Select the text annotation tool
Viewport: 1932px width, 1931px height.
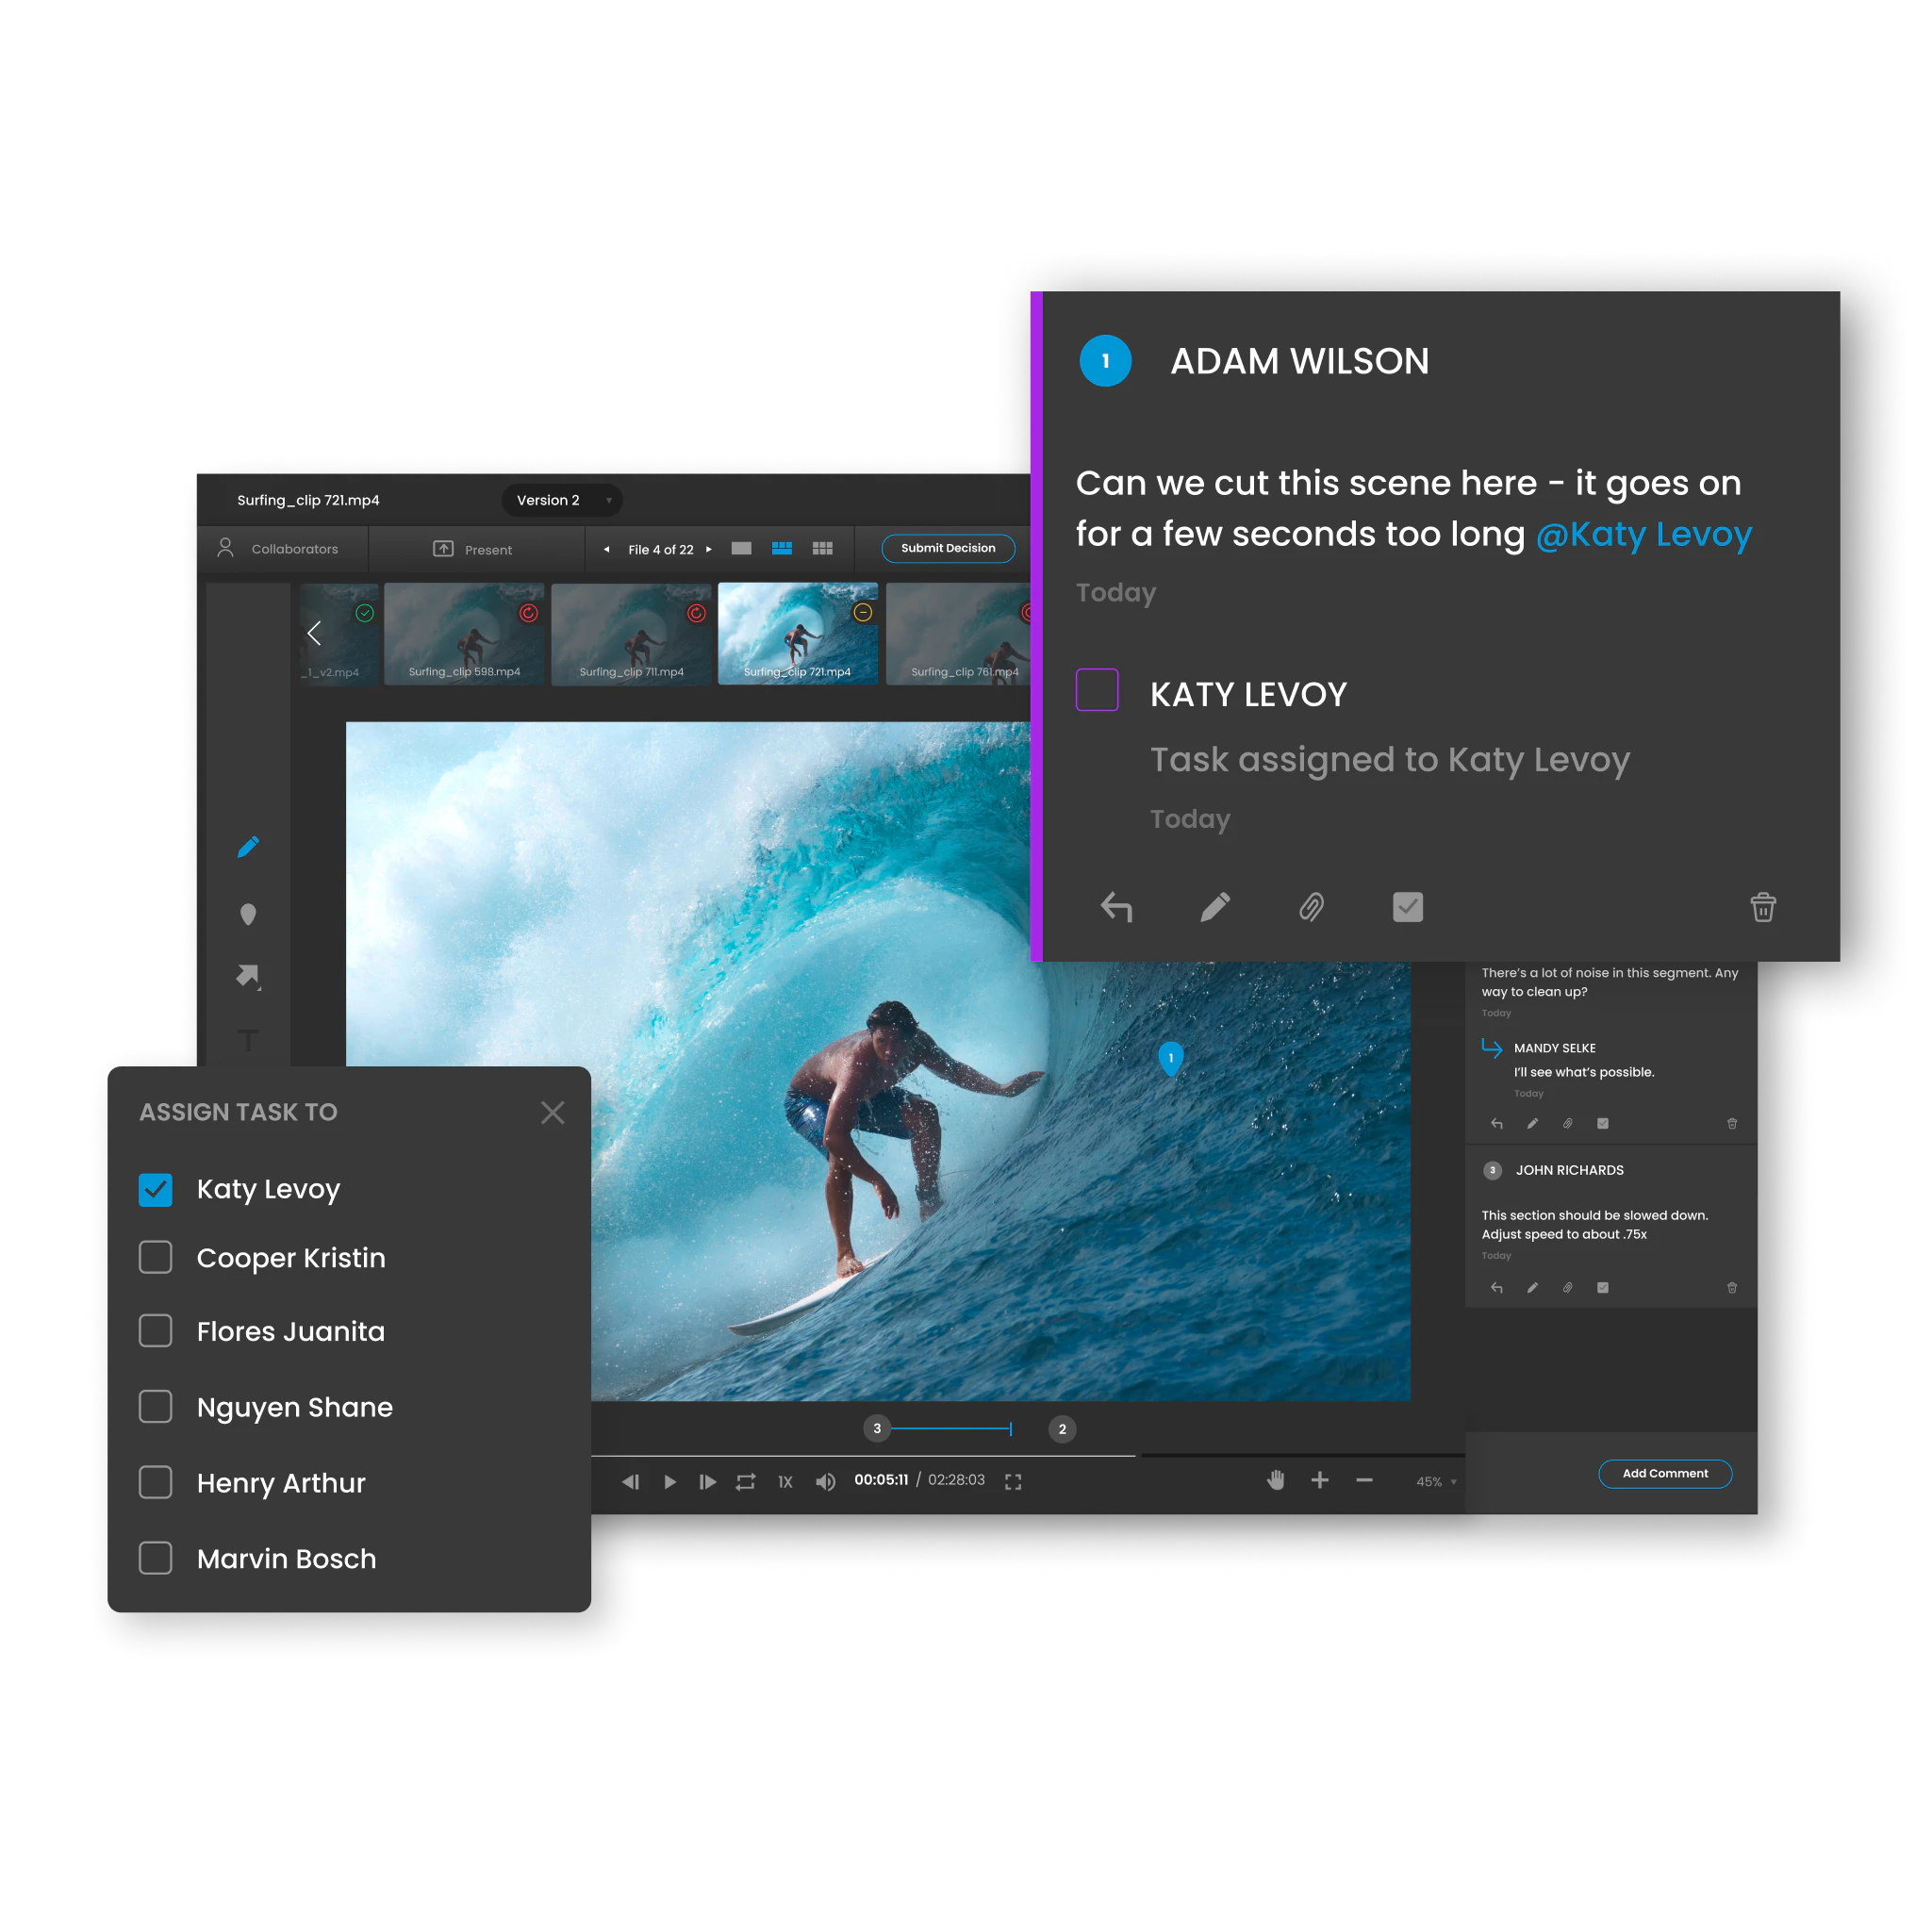[248, 1040]
